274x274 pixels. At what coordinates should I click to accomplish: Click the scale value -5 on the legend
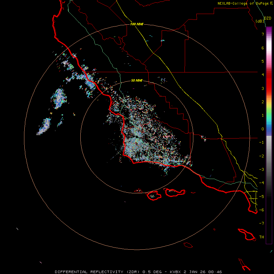point(262,197)
